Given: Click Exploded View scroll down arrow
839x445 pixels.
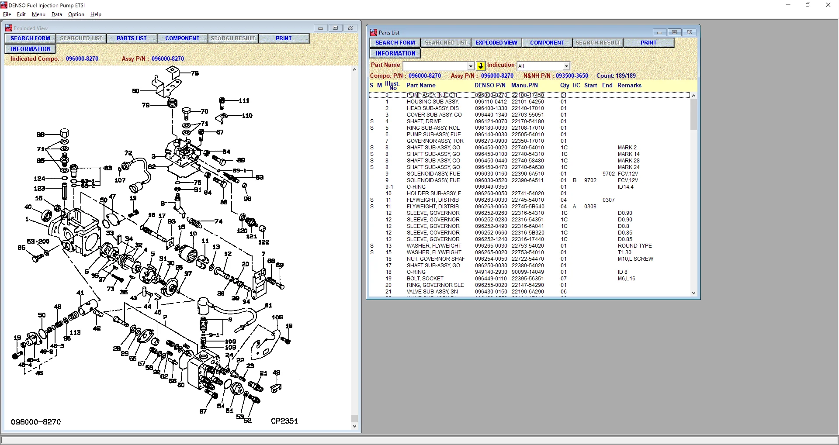Looking at the screenshot, I should coord(354,426).
